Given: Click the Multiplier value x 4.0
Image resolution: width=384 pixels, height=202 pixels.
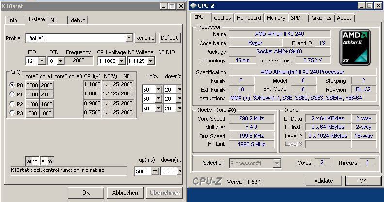Looking at the screenshot, I should click(x=252, y=127).
